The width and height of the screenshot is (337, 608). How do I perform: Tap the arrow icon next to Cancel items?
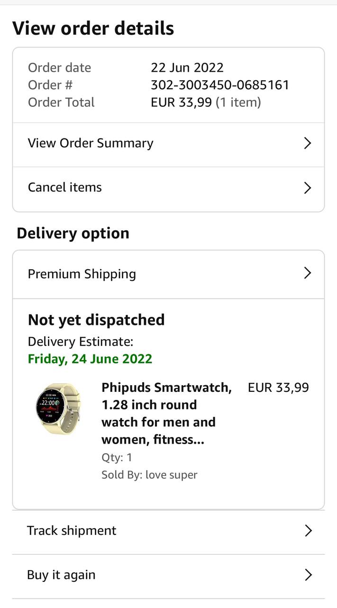(307, 188)
